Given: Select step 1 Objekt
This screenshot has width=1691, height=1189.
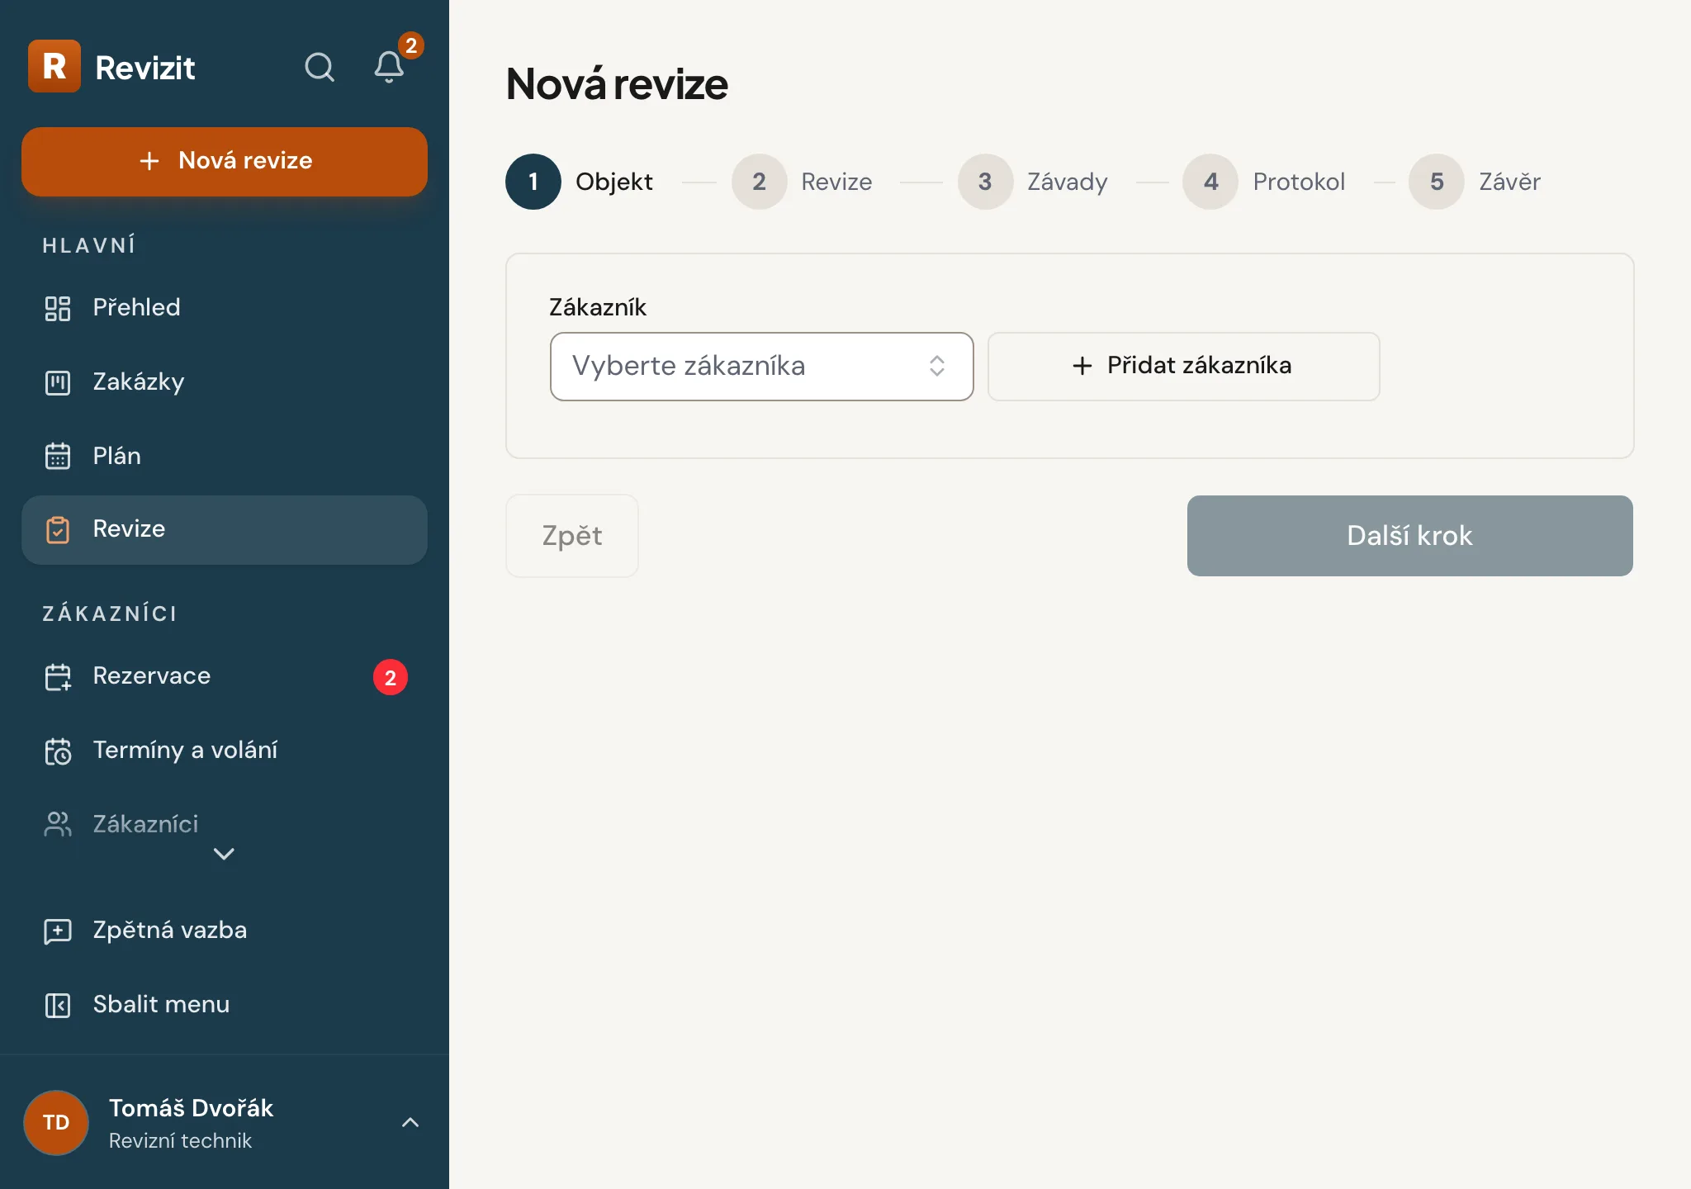Looking at the screenshot, I should click(x=580, y=182).
